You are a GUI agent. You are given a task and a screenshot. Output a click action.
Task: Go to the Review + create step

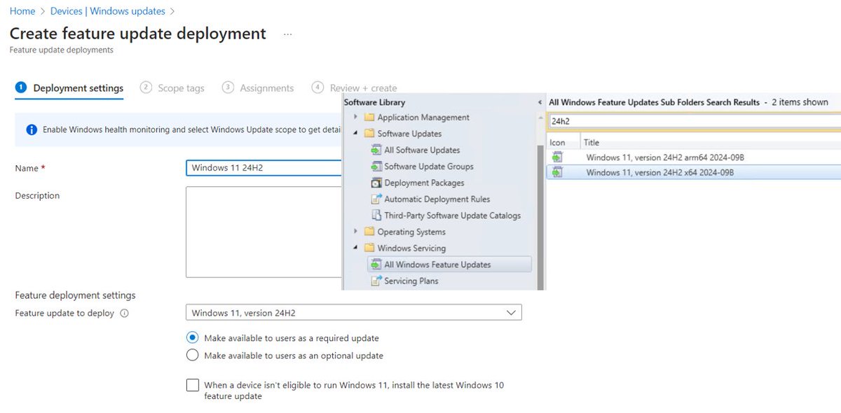355,88
